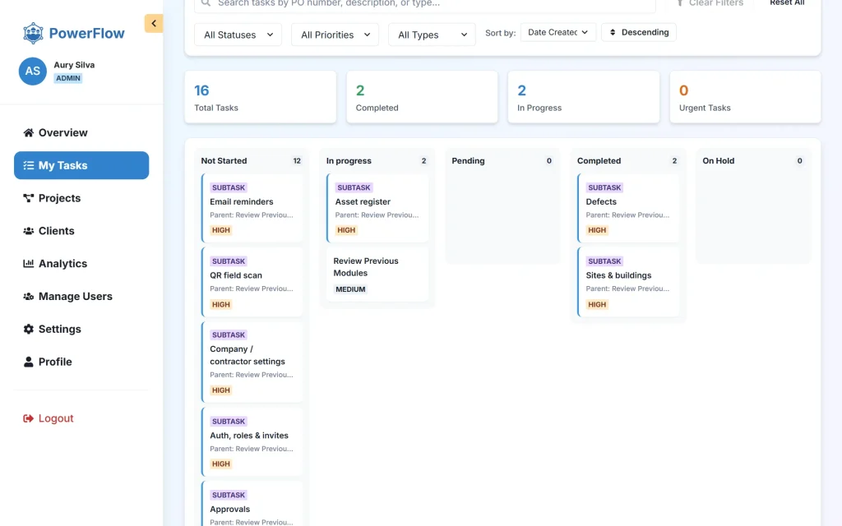This screenshot has height=526, width=842.
Task: Open the Defects task card
Action: tap(628, 208)
